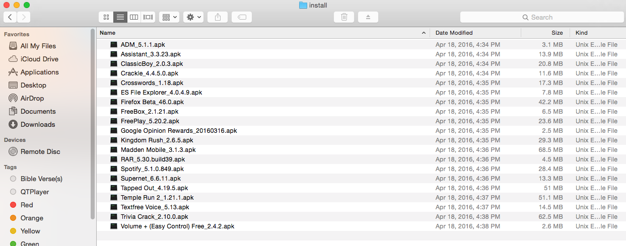Select file name Textfree Voice_5.13.apk
The image size is (626, 246).
tap(155, 207)
